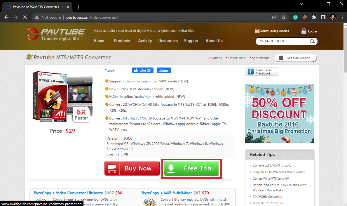
Task: Open the Grammarly extension icon
Action: (295, 17)
